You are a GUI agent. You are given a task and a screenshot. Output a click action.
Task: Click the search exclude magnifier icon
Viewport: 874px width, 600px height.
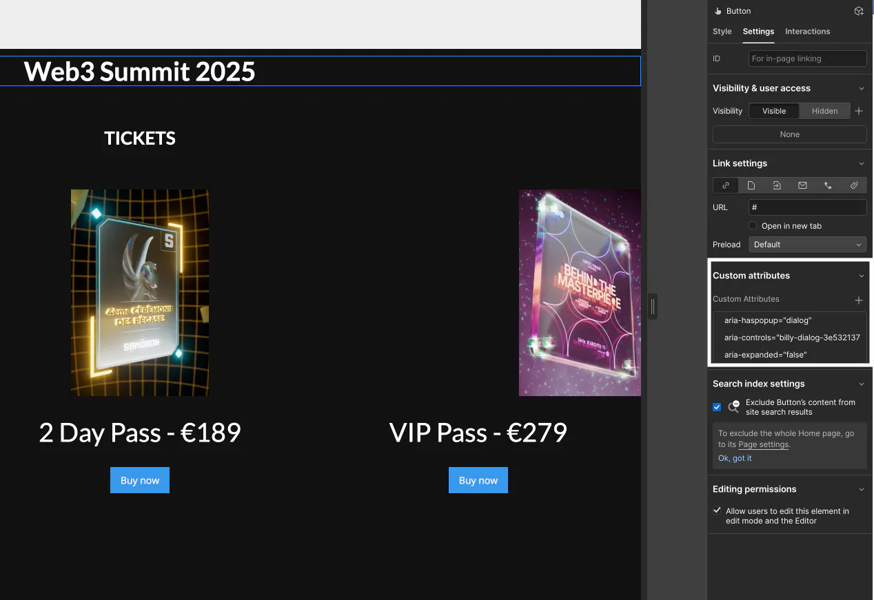734,406
